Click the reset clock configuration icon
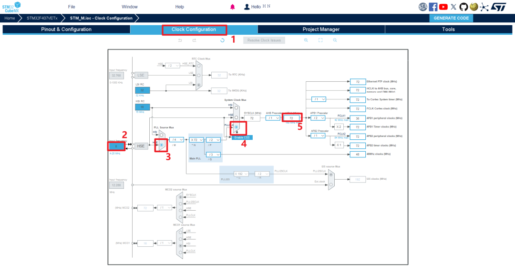The height and width of the screenshot is (272, 515). click(222, 40)
